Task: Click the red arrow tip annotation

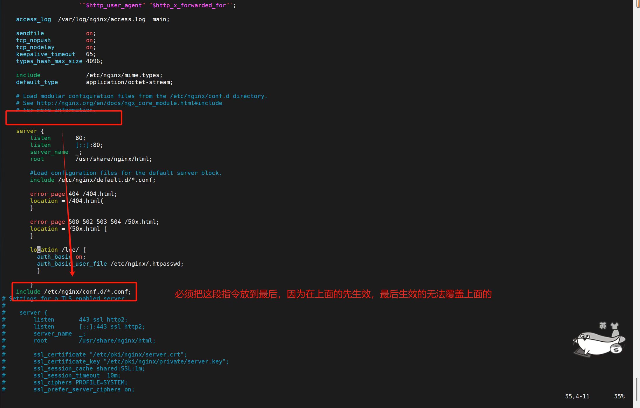Action: pyautogui.click(x=72, y=274)
